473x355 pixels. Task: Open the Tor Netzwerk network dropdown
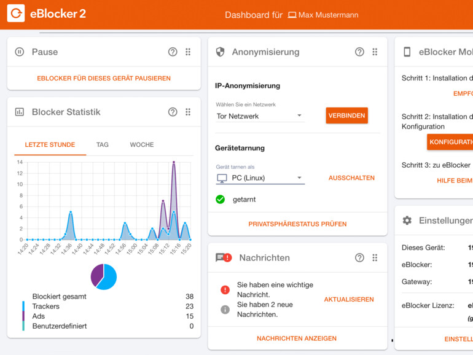(x=260, y=116)
